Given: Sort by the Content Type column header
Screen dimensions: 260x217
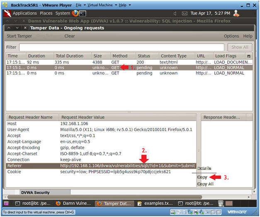Looking at the screenshot, I should pos(177,56).
